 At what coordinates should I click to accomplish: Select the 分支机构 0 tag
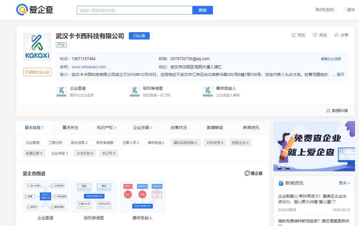pos(85,153)
